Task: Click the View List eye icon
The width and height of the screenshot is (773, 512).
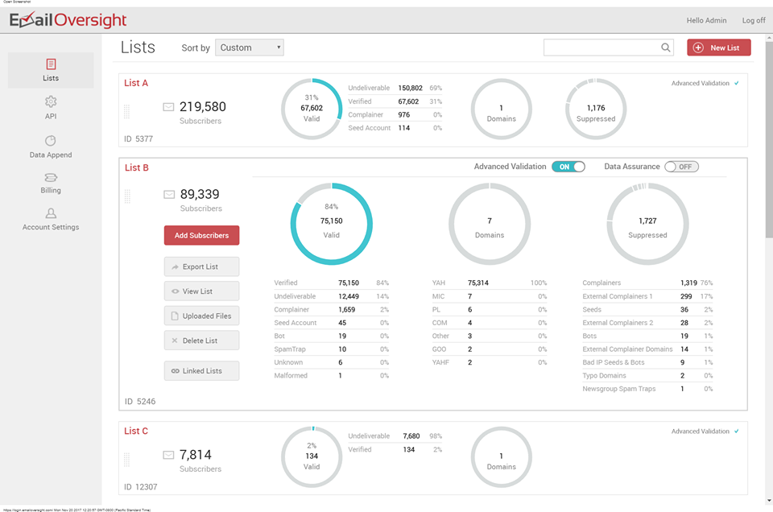Action: 175,291
